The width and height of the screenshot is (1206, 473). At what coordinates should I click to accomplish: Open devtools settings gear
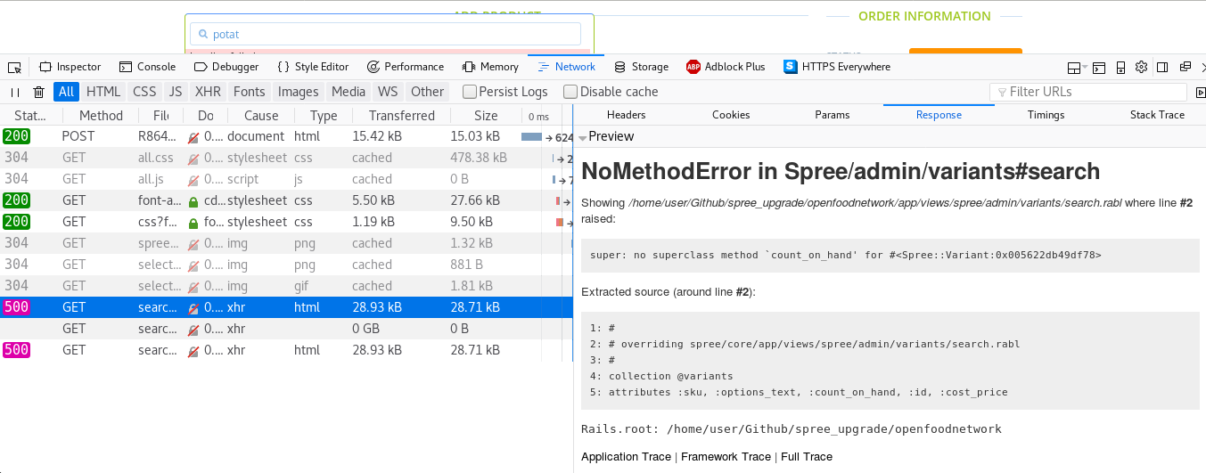[x=1141, y=67]
